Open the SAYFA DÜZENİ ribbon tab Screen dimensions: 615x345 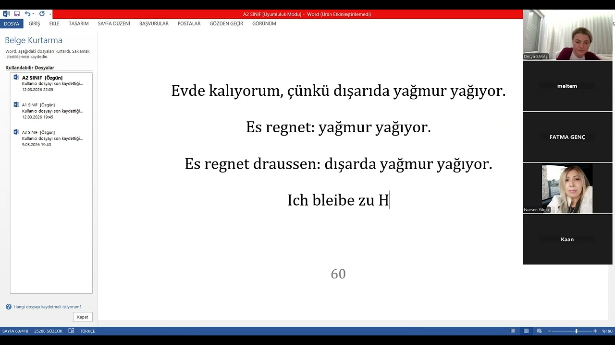coord(114,23)
